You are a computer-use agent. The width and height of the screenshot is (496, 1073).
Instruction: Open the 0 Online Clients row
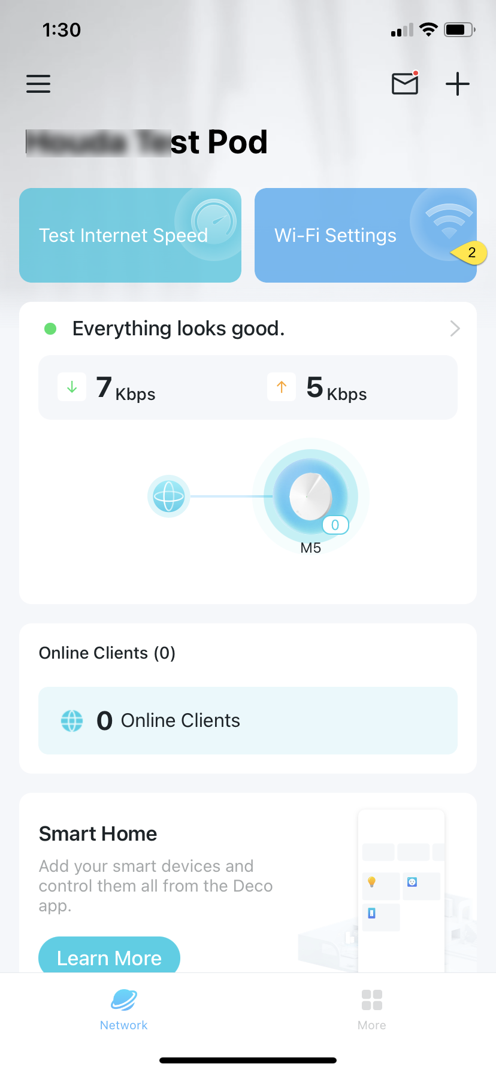coord(248,720)
